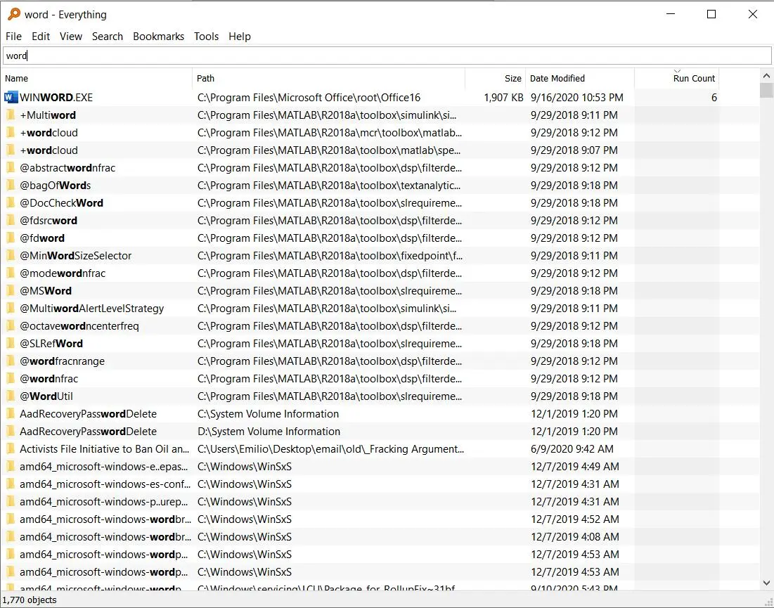Sort by Run Count column header
This screenshot has width=774, height=608.
[x=677, y=79]
